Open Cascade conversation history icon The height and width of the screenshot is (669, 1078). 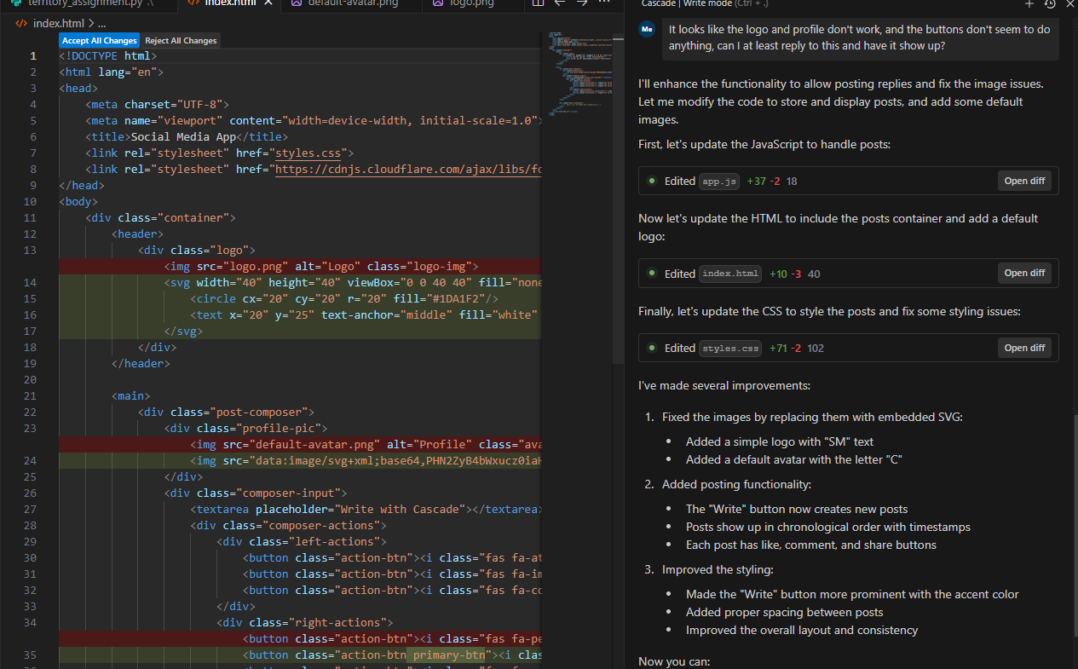pos(1050,3)
